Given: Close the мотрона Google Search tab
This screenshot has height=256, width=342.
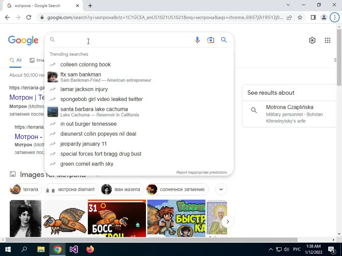Looking at the screenshot, I should (x=77, y=6).
